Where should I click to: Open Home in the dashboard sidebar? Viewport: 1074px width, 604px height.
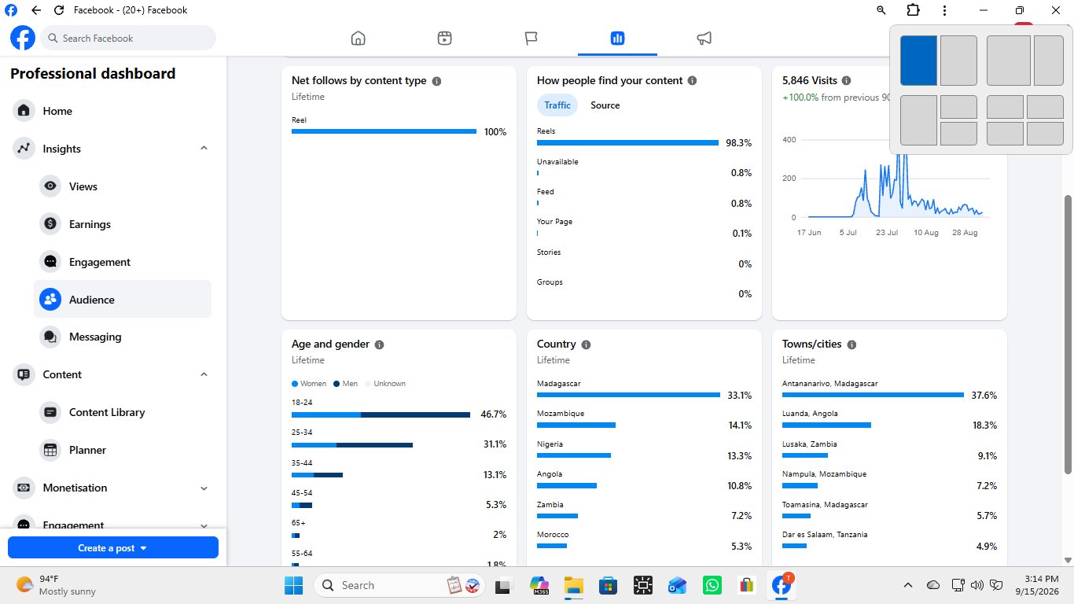point(112,111)
